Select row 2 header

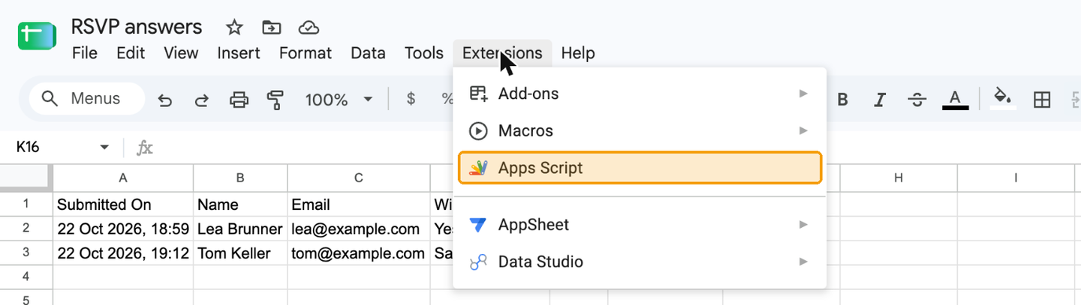coord(26,229)
